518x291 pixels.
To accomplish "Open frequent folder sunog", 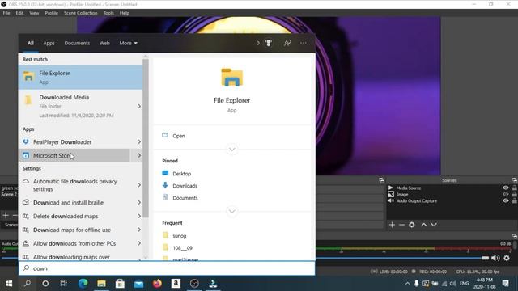I will coord(180,235).
